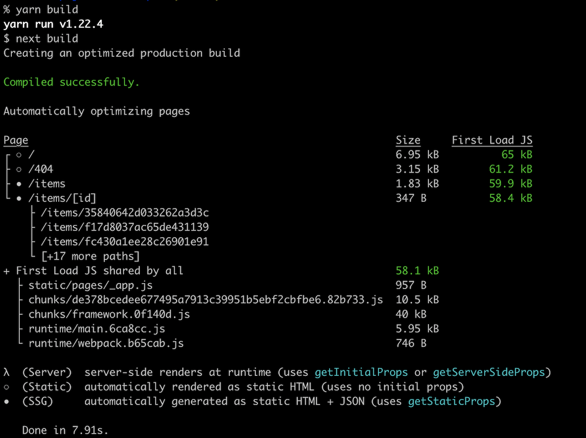Click the '$ next build' command line
586x438 pixels.
click(41, 39)
